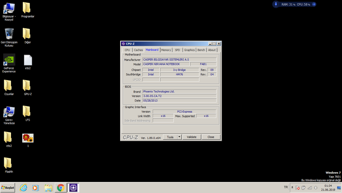
Task: Click the rocket booster icon in widget
Action: coord(276,4)
